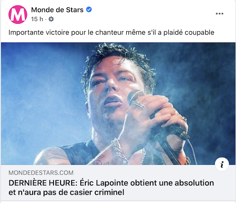Image resolution: width=236 pixels, height=203 pixels.
Task: Click the gear audience icon beside 15 h
Action: [51, 19]
